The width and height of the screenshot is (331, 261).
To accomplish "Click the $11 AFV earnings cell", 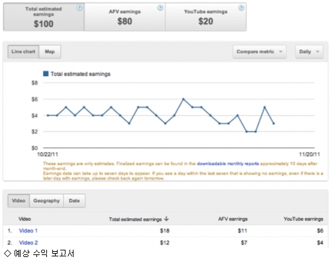I will click(242, 231).
